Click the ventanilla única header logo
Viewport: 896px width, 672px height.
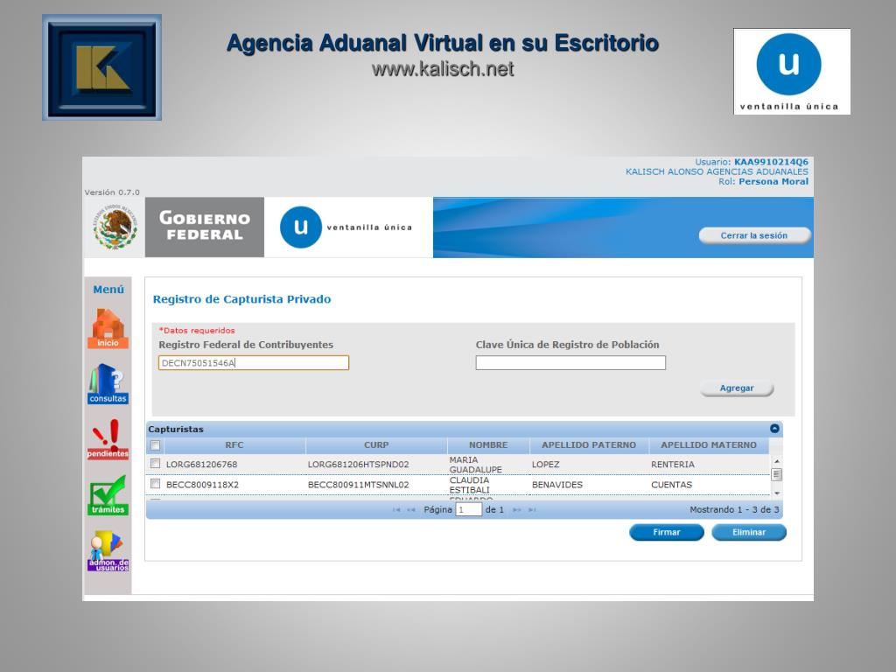(x=346, y=227)
